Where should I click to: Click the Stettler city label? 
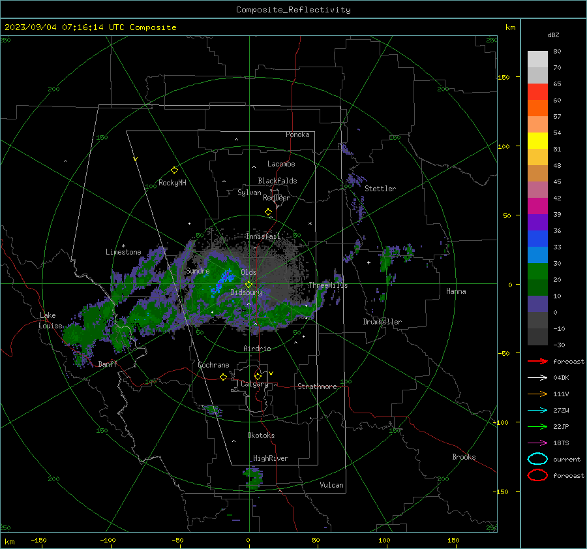coord(380,189)
